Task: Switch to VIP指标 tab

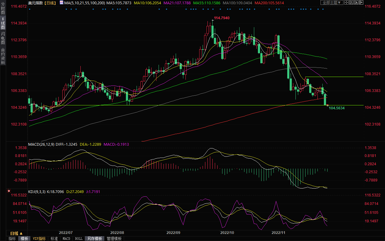Action: (39, 239)
